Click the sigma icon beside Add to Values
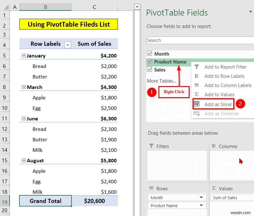Viewport: 254px width, 216px height. pos(197,94)
